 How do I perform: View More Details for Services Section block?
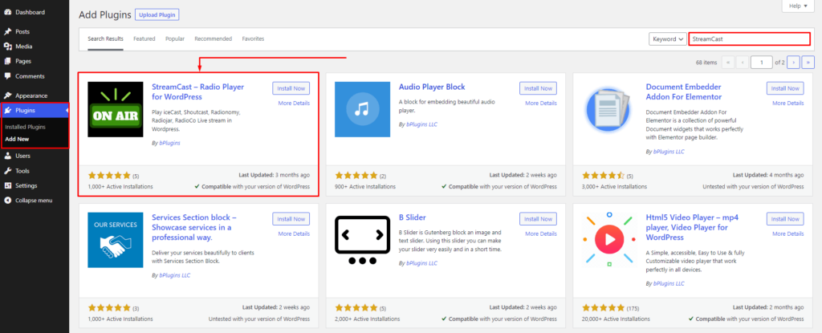(x=294, y=234)
